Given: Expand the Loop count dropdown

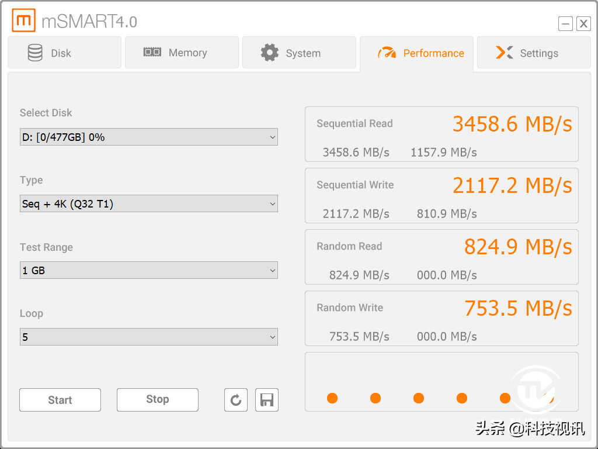Looking at the screenshot, I should click(x=149, y=337).
